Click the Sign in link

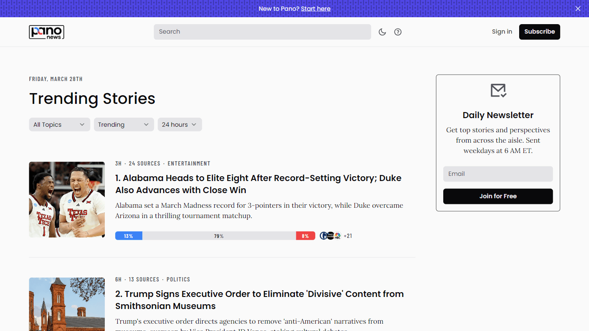[x=502, y=31]
